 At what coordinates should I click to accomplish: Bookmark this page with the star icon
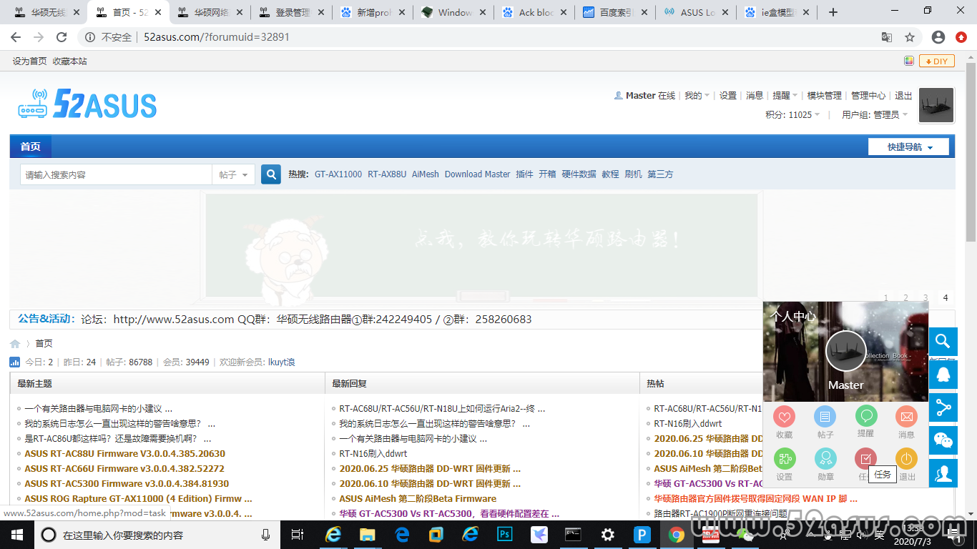click(x=910, y=37)
